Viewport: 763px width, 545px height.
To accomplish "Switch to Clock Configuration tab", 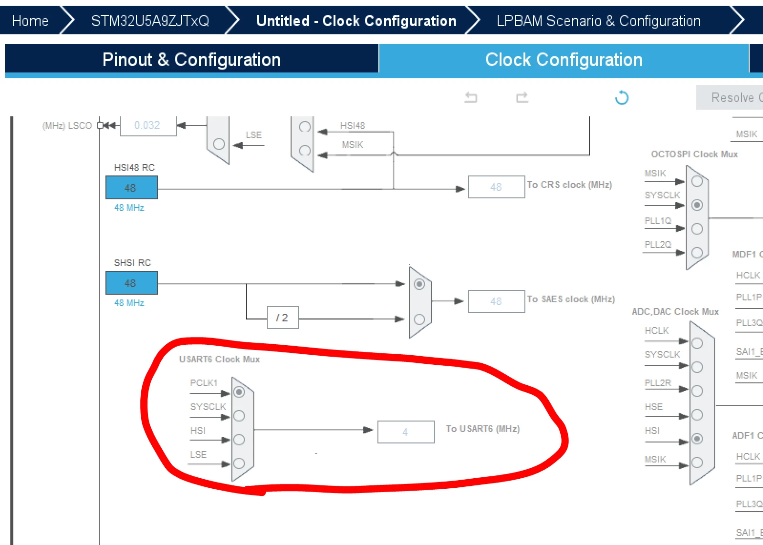I will coord(564,60).
